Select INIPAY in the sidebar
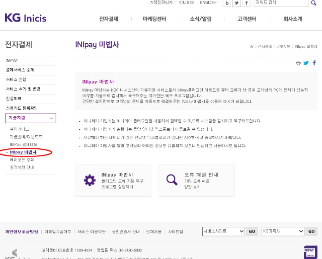The height and width of the screenshot is (259, 322). [30, 60]
